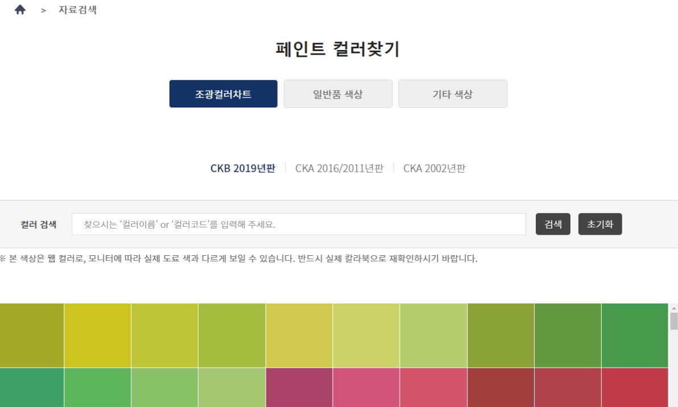Choose the CKA 2016/2011년판 edition

point(339,168)
